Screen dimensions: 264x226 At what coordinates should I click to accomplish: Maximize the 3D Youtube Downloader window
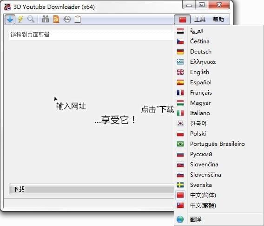(202, 5)
